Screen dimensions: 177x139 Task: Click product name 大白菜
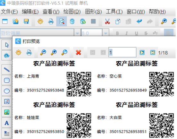[x=116, y=117]
